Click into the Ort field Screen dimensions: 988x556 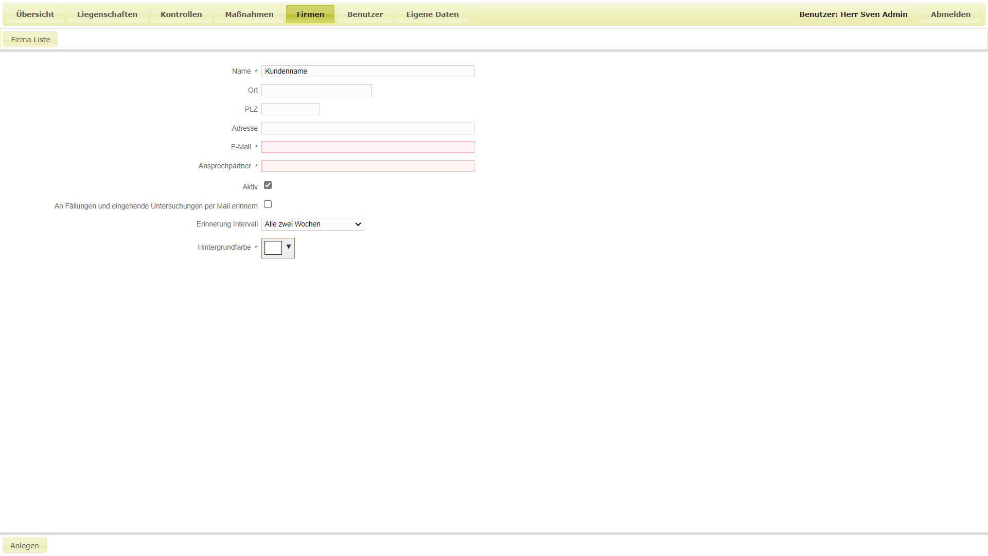tap(316, 91)
